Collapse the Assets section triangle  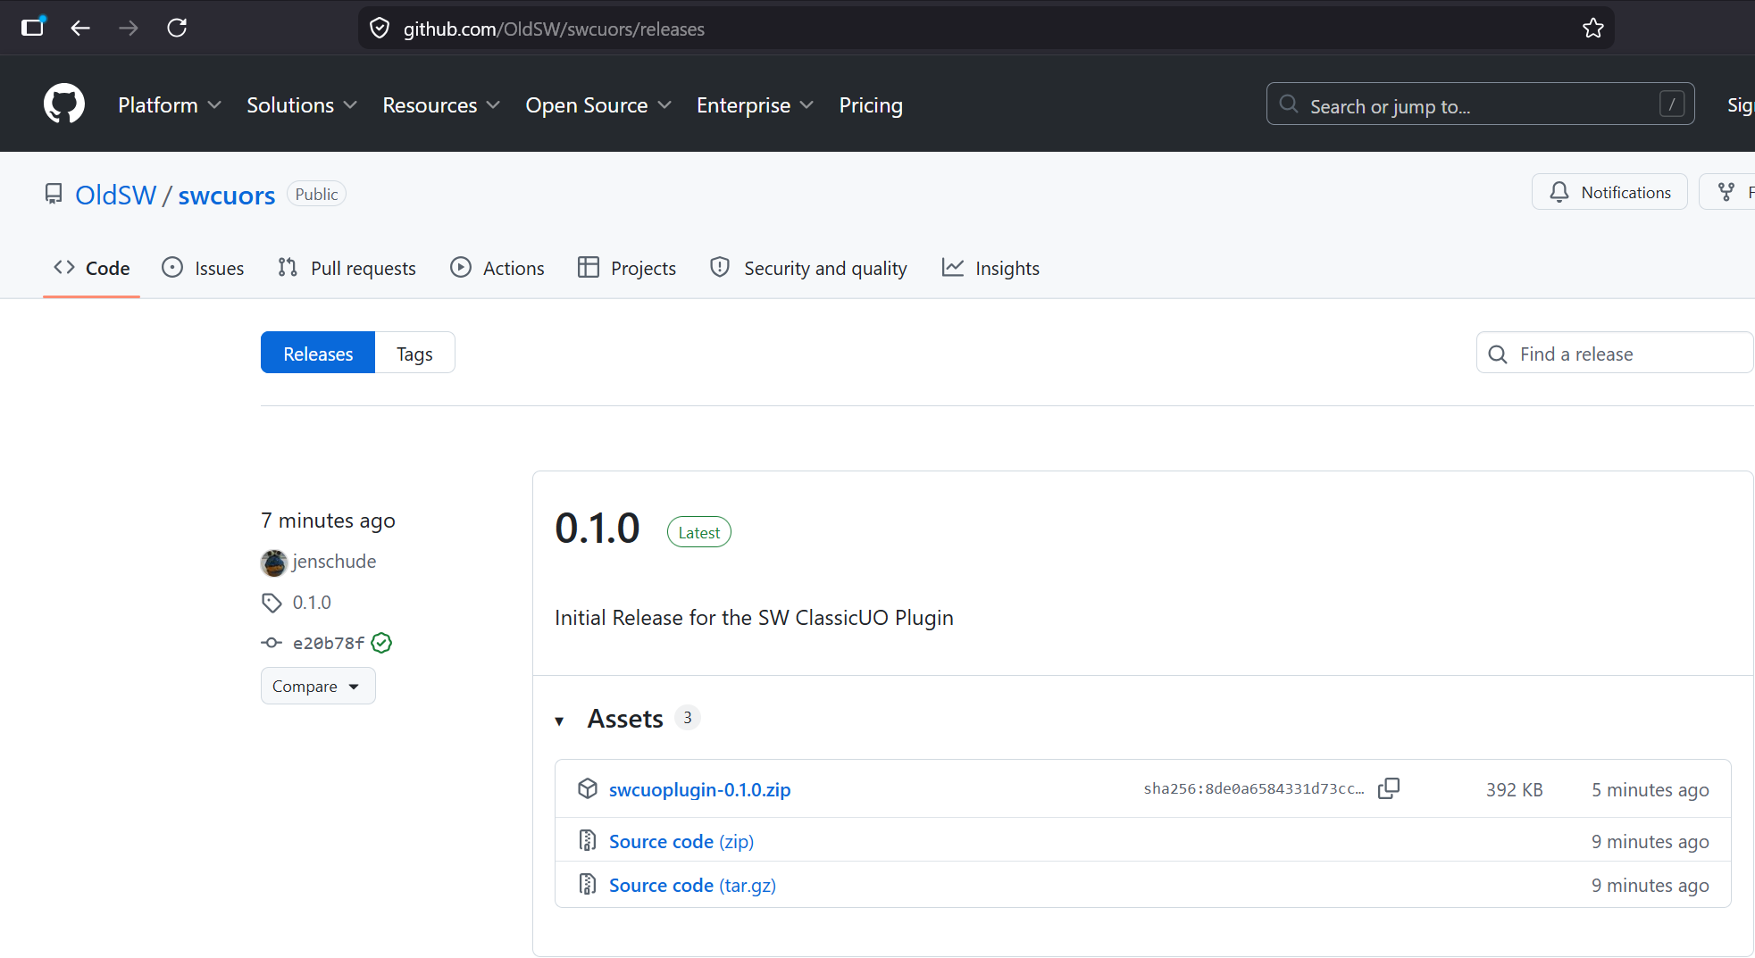pos(559,721)
